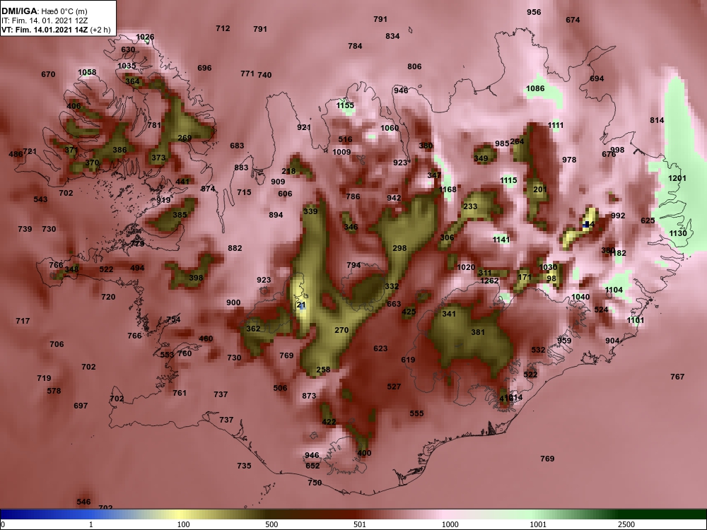The width and height of the screenshot is (707, 530).
Task: Click the 269 value
Action: (x=185, y=138)
